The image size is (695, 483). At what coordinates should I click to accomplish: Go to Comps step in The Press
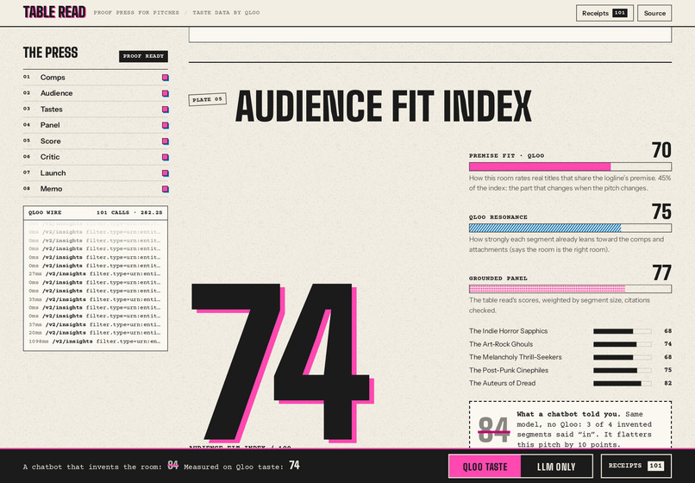click(96, 77)
